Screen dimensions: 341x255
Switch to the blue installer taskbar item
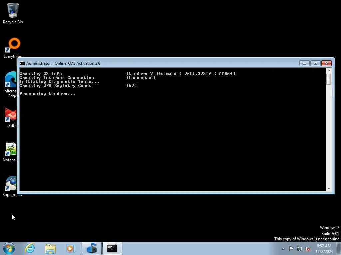point(92,248)
